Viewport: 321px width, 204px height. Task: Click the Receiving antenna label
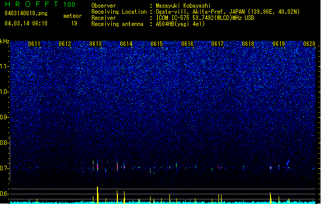[x=117, y=24]
